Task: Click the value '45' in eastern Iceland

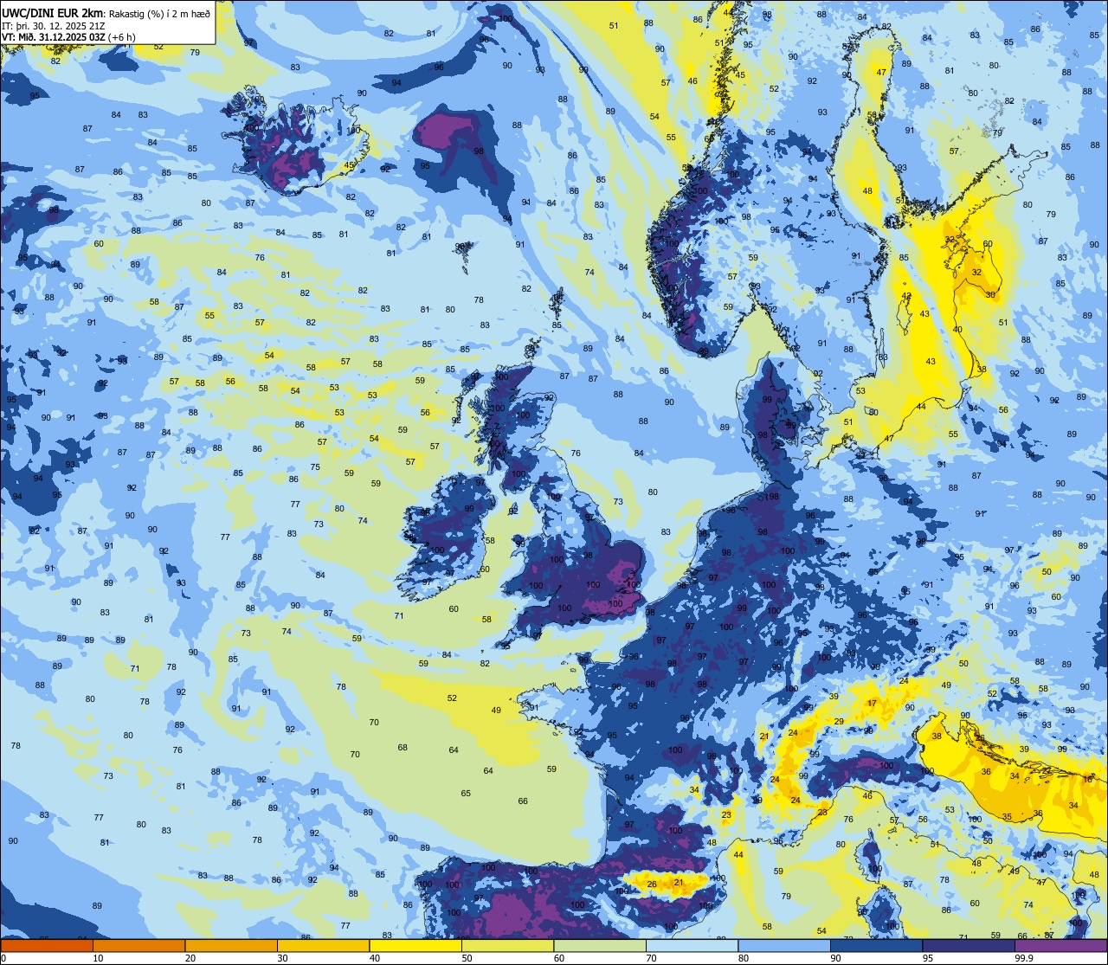Action: [350, 165]
